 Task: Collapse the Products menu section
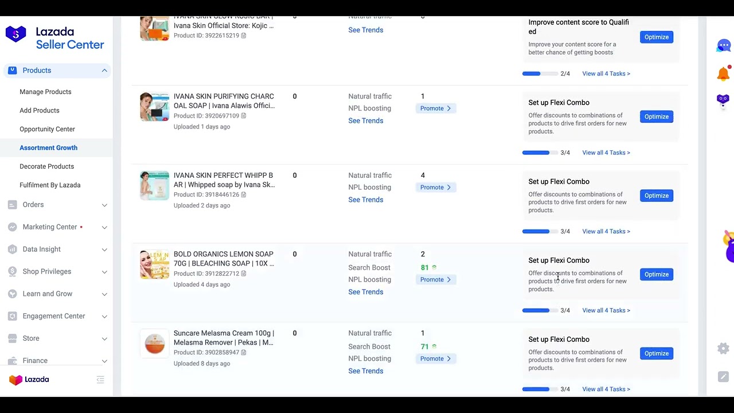click(x=104, y=71)
